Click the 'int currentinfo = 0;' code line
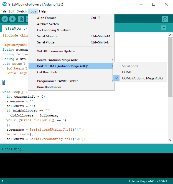The width and height of the screenshot is (173, 184). (x=26, y=97)
